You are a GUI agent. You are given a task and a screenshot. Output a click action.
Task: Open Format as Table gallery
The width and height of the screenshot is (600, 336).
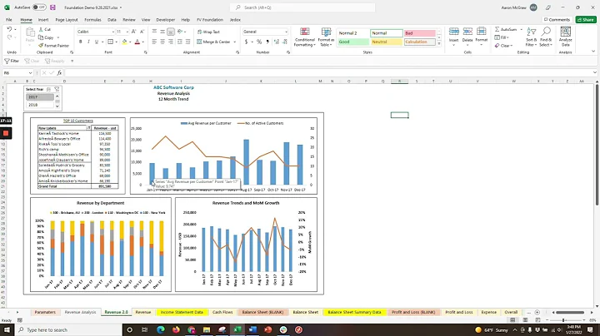coord(326,37)
